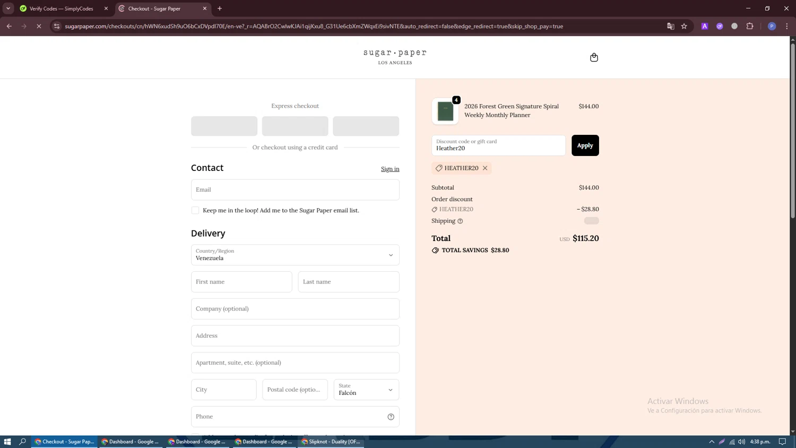Open the Chrome profile avatar
796x448 pixels.
[x=772, y=26]
